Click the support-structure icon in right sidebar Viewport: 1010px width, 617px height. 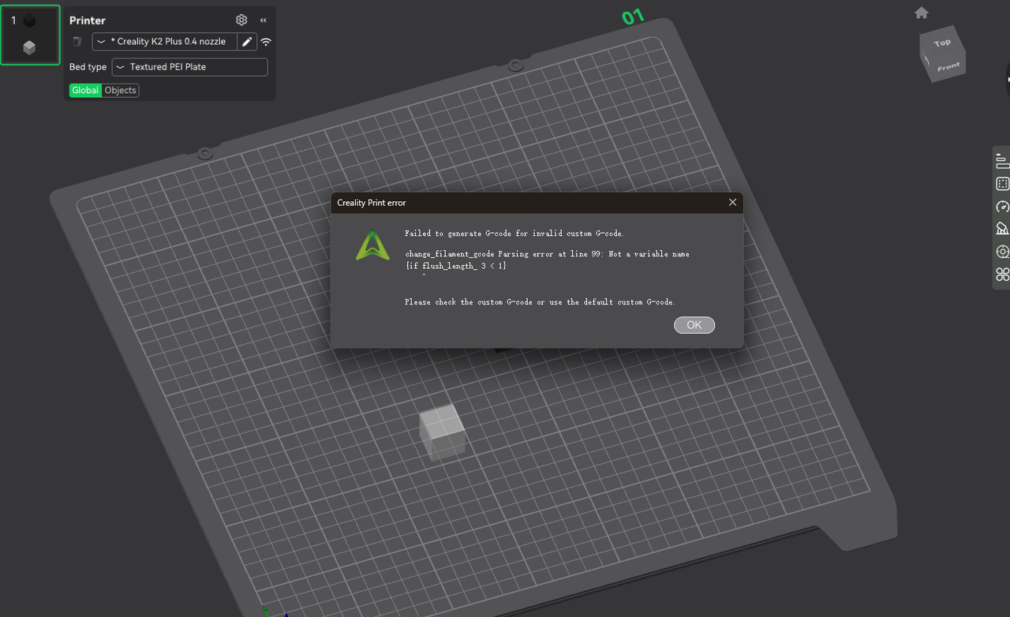click(1002, 229)
